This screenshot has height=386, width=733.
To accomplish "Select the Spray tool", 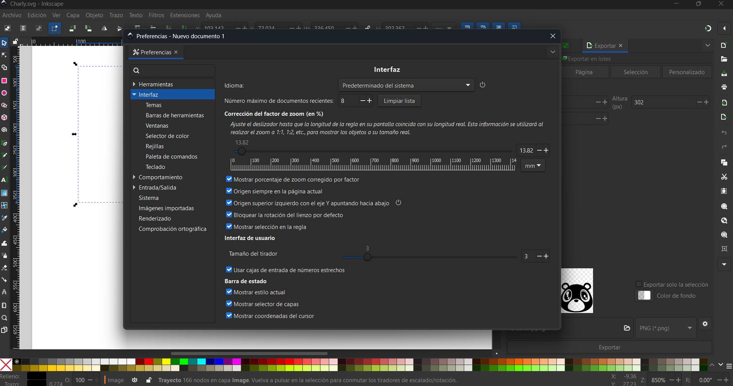I will tap(4, 255).
